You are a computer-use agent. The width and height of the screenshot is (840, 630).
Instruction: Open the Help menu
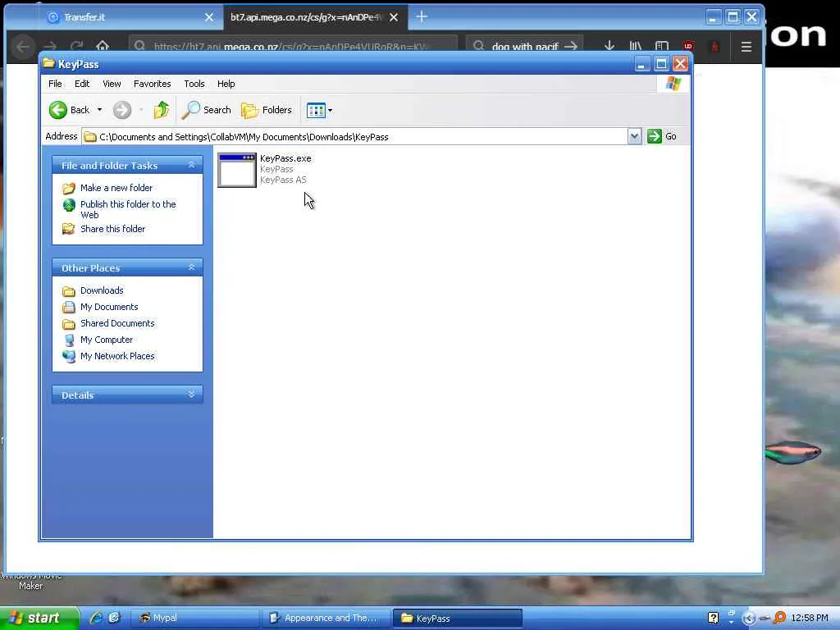226,84
